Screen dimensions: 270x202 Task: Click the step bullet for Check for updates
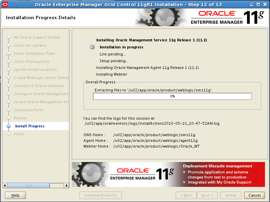pyautogui.click(x=9, y=45)
